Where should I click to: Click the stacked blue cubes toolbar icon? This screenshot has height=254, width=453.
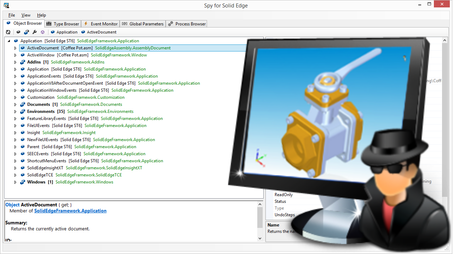pyautogui.click(x=27, y=32)
